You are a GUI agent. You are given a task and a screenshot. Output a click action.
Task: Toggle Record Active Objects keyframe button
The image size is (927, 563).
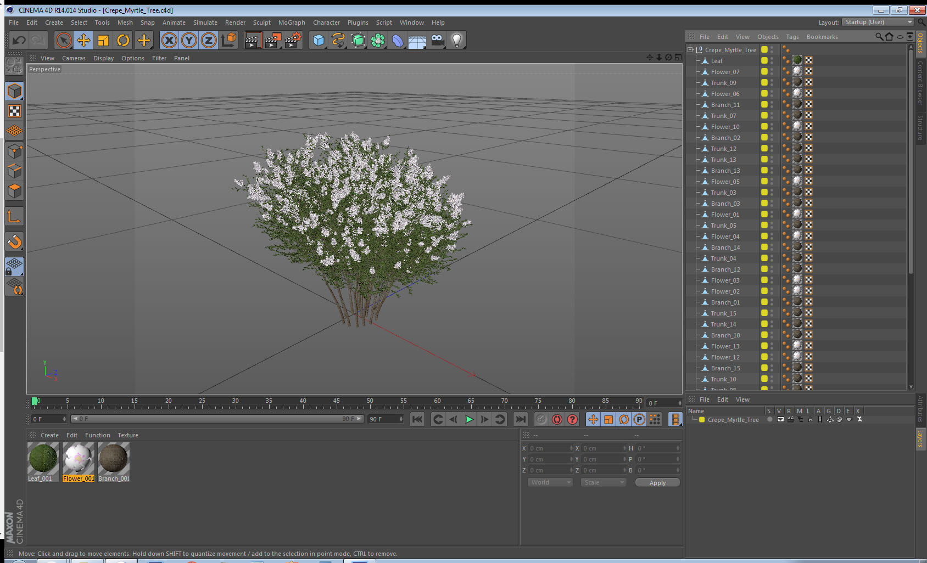pyautogui.click(x=541, y=419)
